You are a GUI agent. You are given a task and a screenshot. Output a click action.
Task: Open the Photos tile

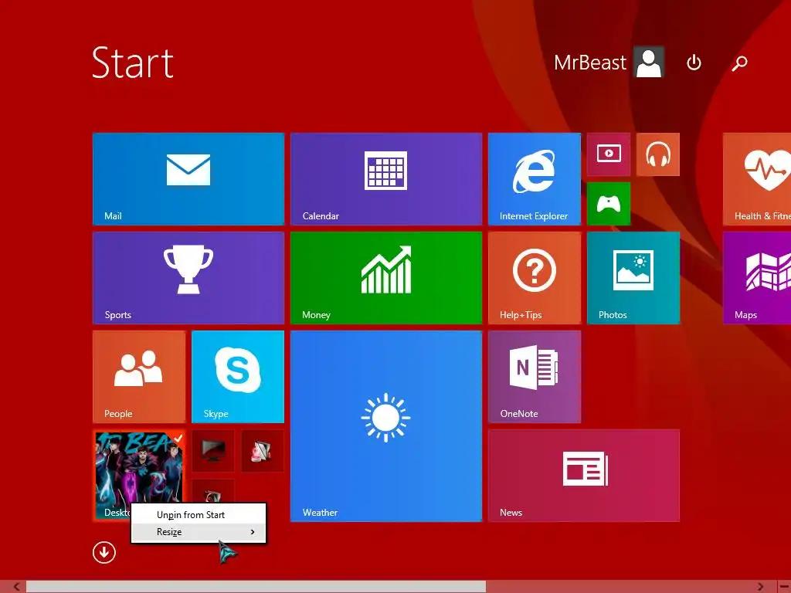[633, 278]
